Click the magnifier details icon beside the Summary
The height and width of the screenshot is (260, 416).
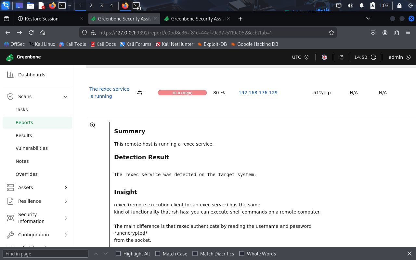tap(93, 125)
